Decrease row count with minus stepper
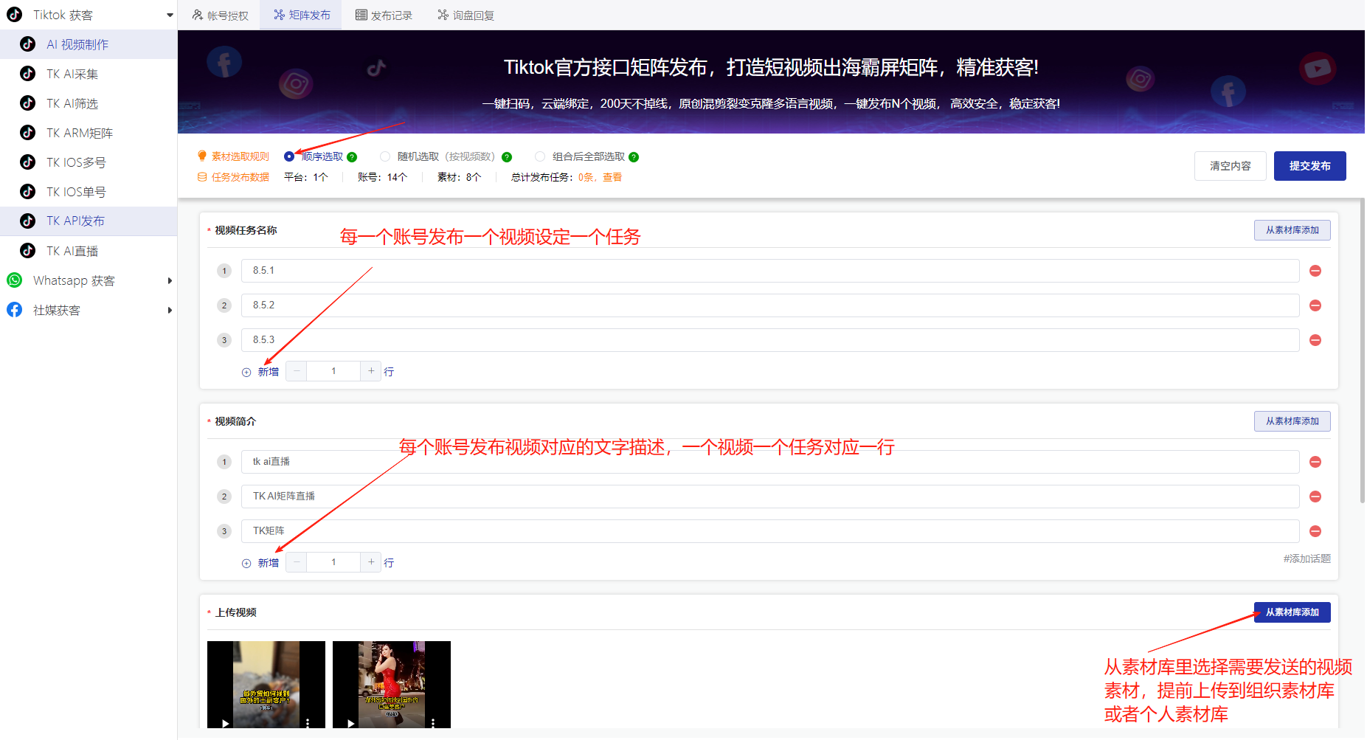1367x740 pixels. tap(296, 370)
